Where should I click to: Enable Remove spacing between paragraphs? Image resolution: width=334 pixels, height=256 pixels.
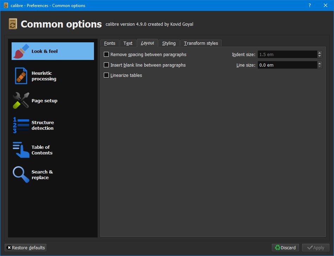[x=106, y=55]
